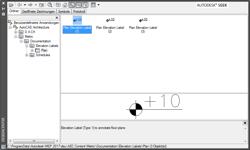Close the tree pane with X
Viewport: 250px width, 150px height.
tap(57, 18)
